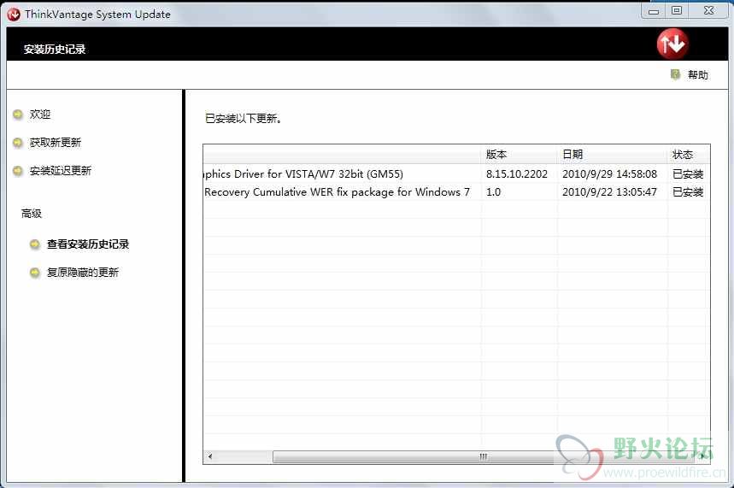
Task: Sort by the 日期 column header
Action: (x=612, y=154)
